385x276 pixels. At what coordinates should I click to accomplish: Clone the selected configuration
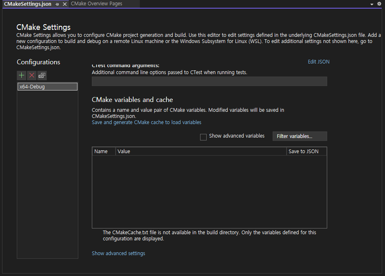pos(42,75)
